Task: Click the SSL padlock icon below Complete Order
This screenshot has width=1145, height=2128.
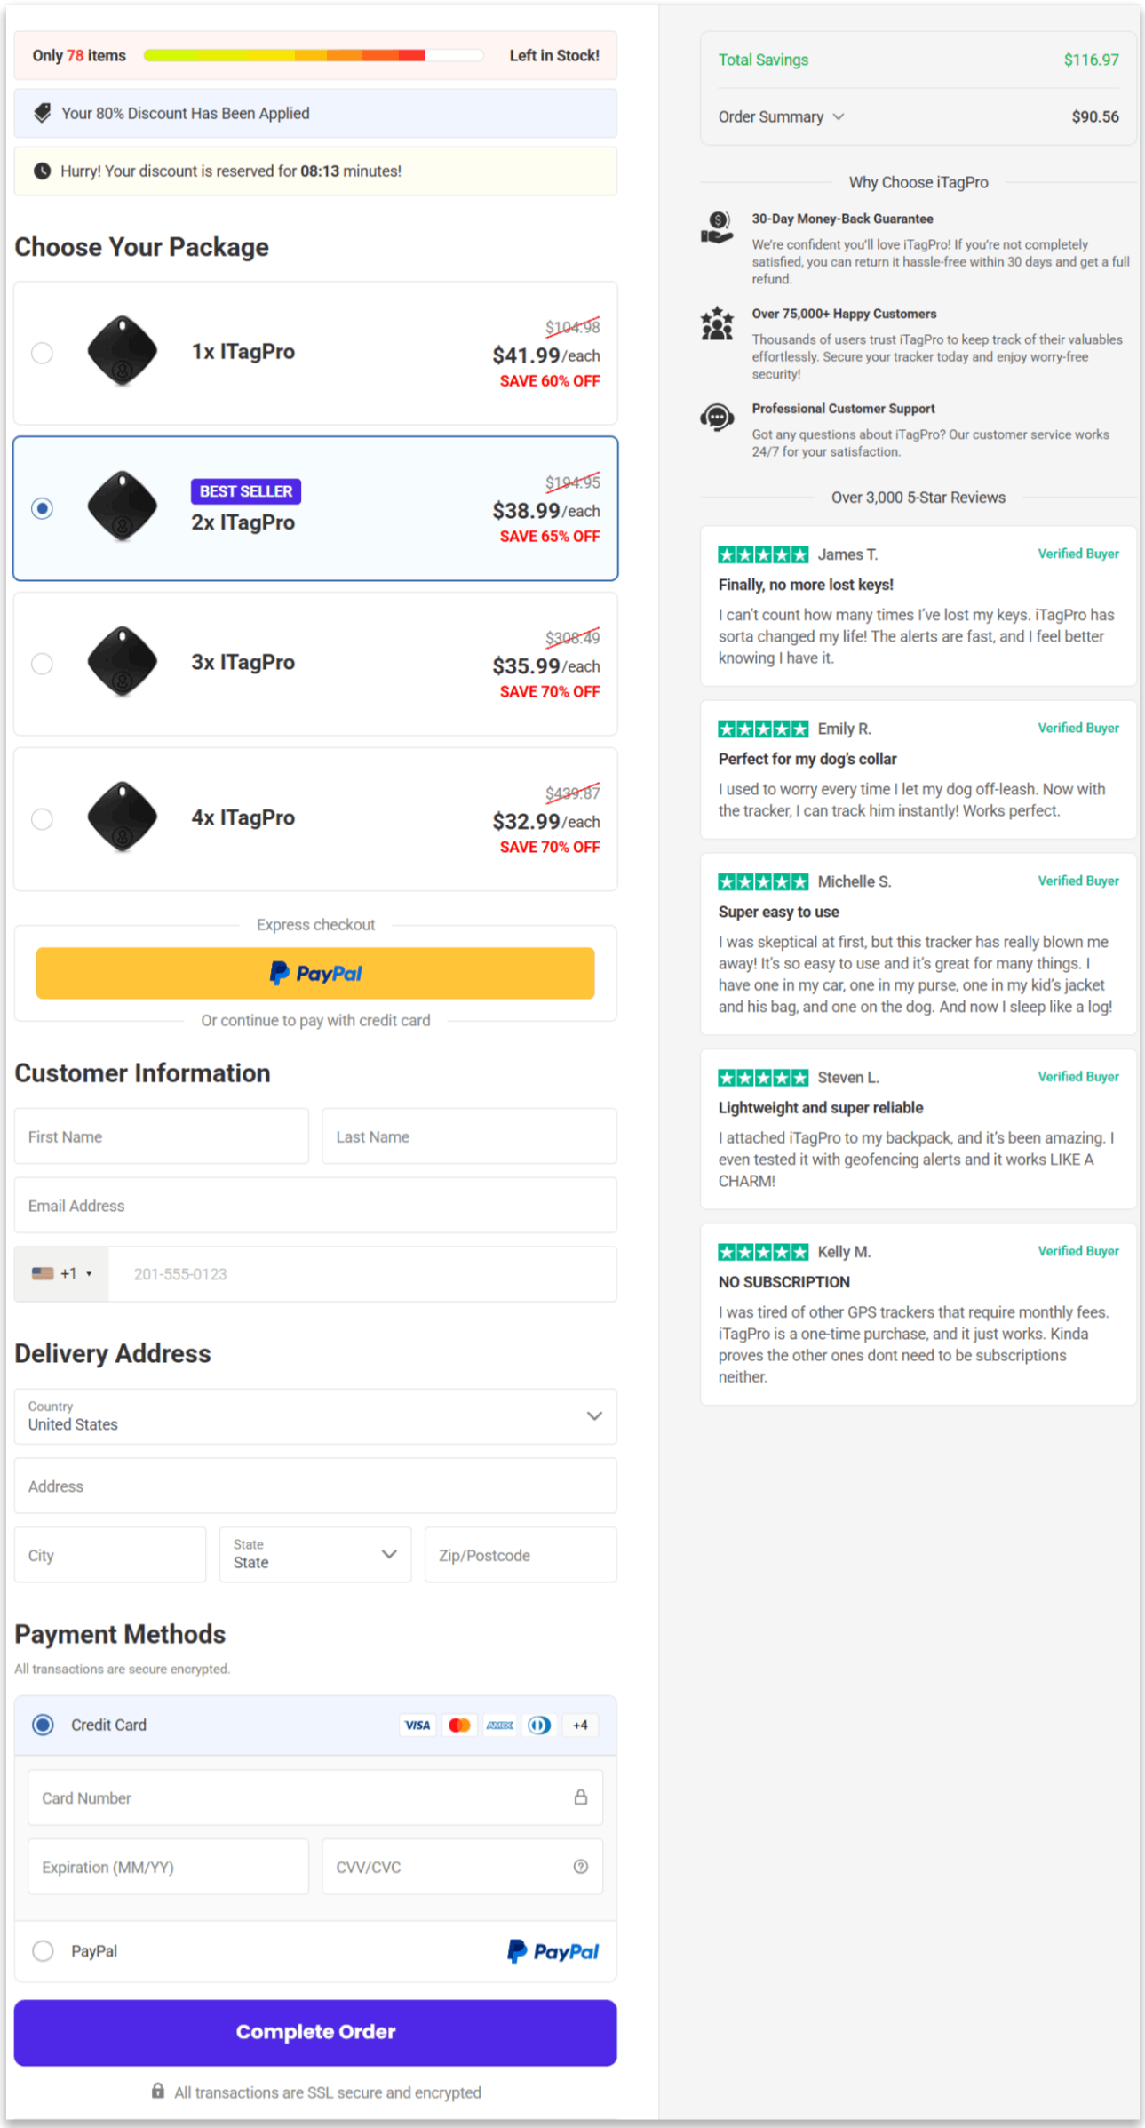Action: pyautogui.click(x=158, y=2091)
